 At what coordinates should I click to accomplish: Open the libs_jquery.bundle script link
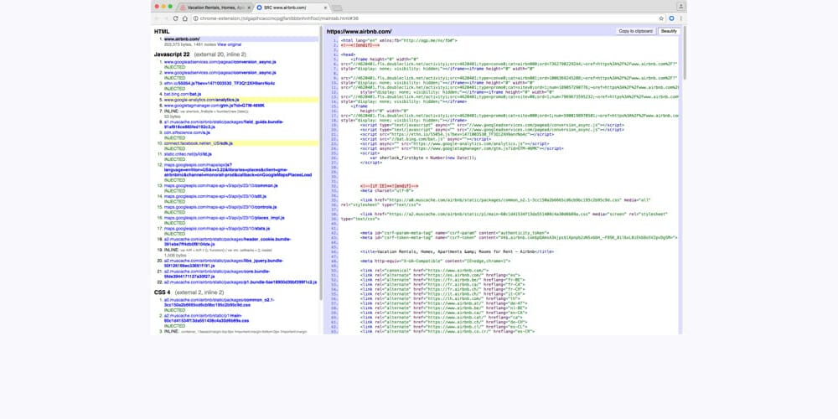point(224,263)
